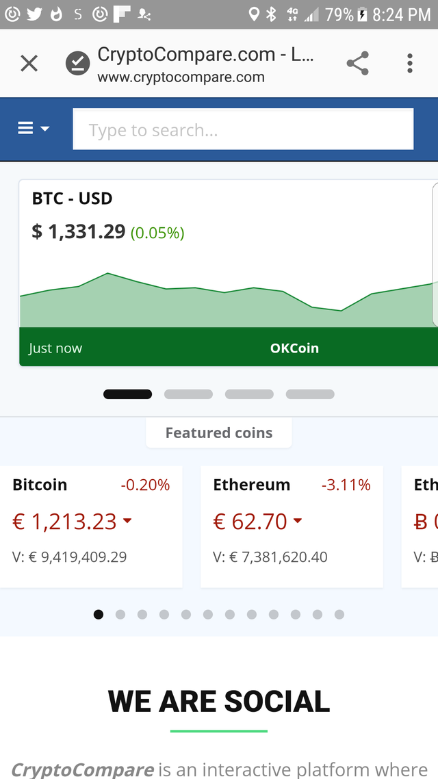Click the red arrow beside Bitcoin price

tap(127, 521)
